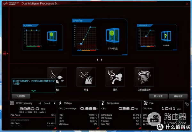Viewport: 192px width, 132px height.
Task: Open the red hamburger side menu
Action: pyautogui.click(x=5, y=53)
